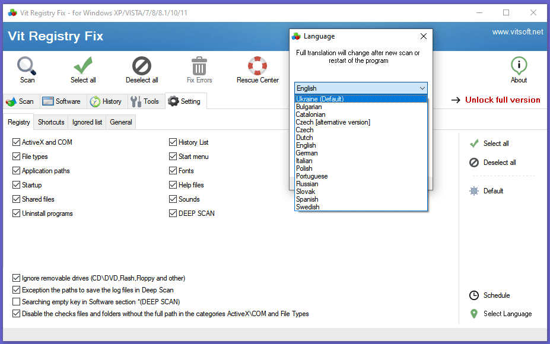Click the Scan magnifier toolbar icon
Image resolution: width=550 pixels, height=344 pixels.
27,66
